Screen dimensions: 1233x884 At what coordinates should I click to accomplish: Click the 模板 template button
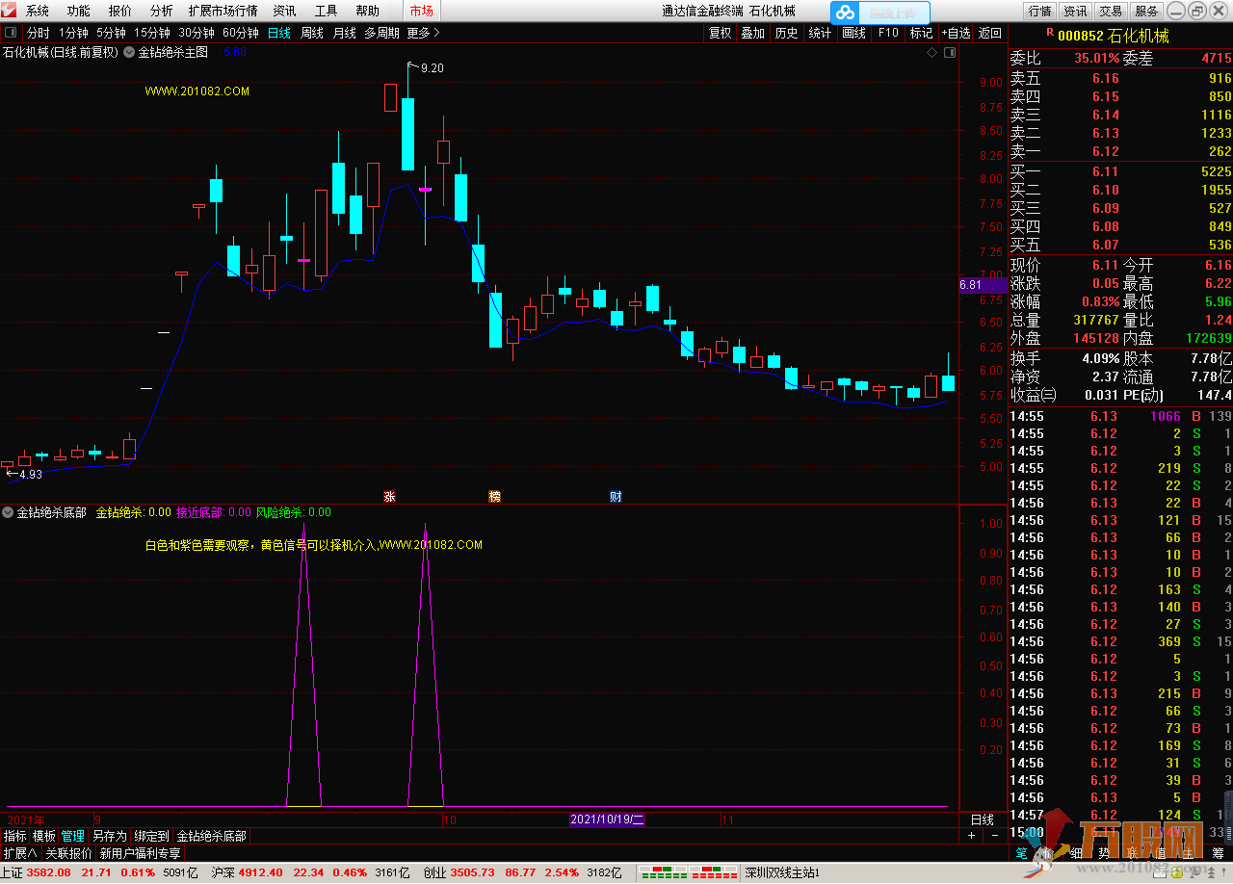[x=43, y=836]
